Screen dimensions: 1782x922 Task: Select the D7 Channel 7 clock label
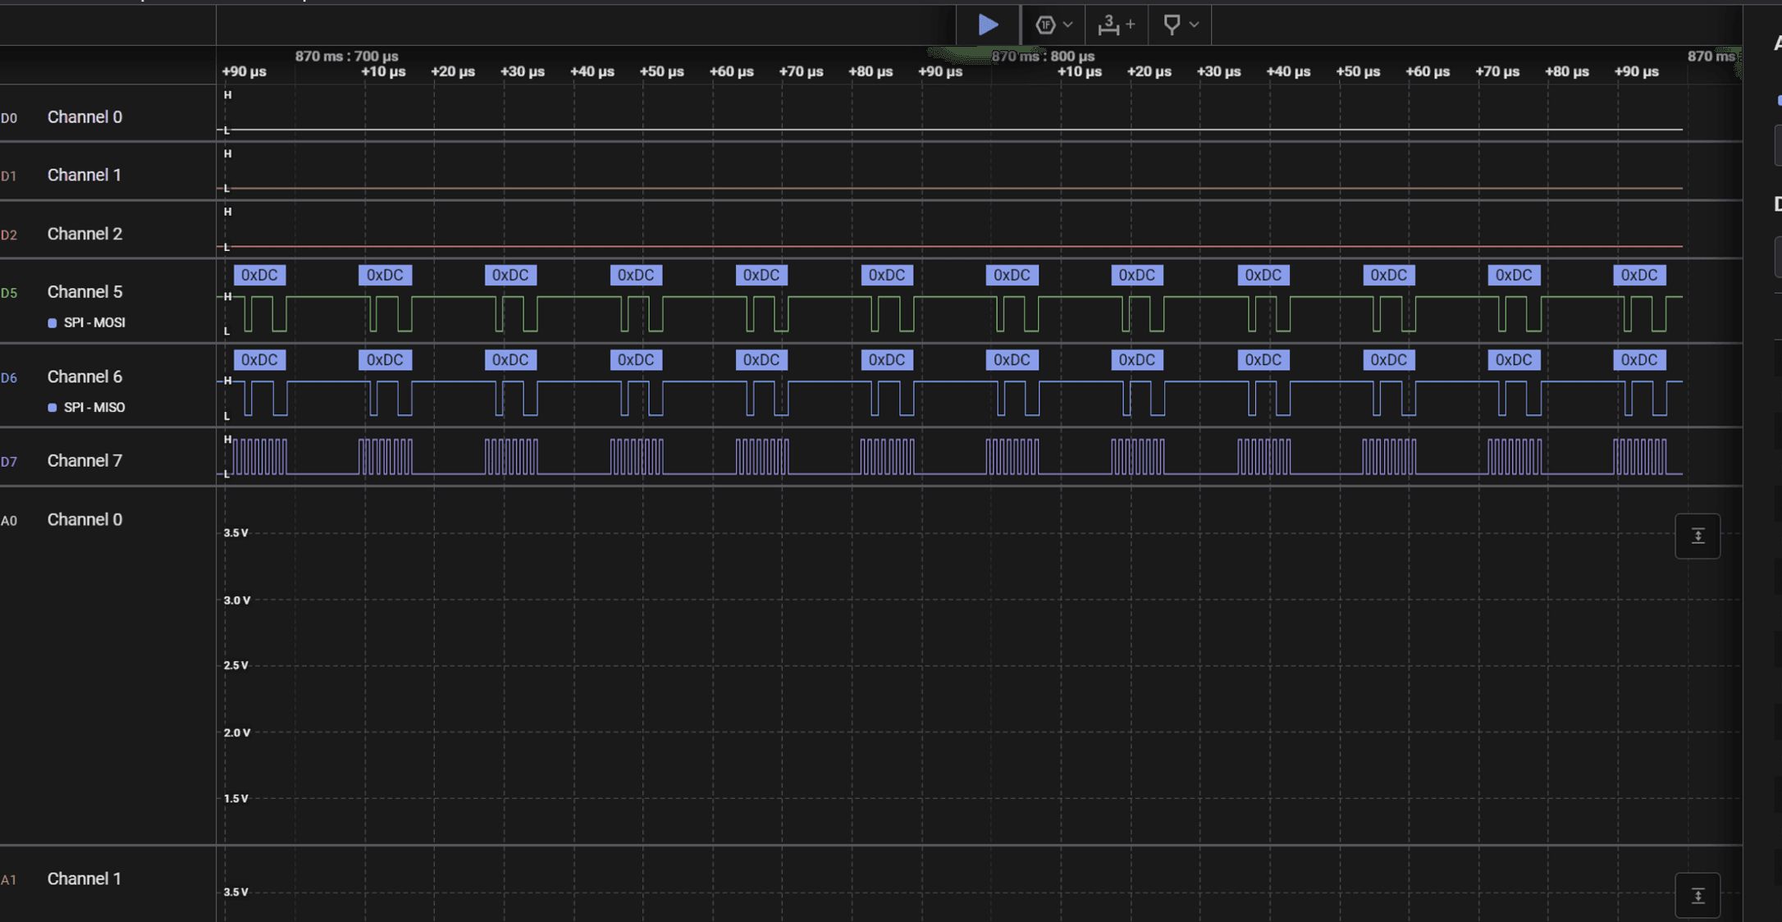click(x=85, y=461)
